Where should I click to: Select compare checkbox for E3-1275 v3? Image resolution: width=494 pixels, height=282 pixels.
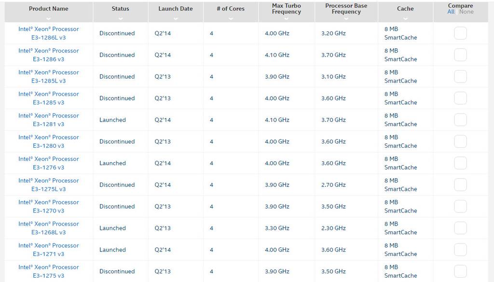(460, 271)
